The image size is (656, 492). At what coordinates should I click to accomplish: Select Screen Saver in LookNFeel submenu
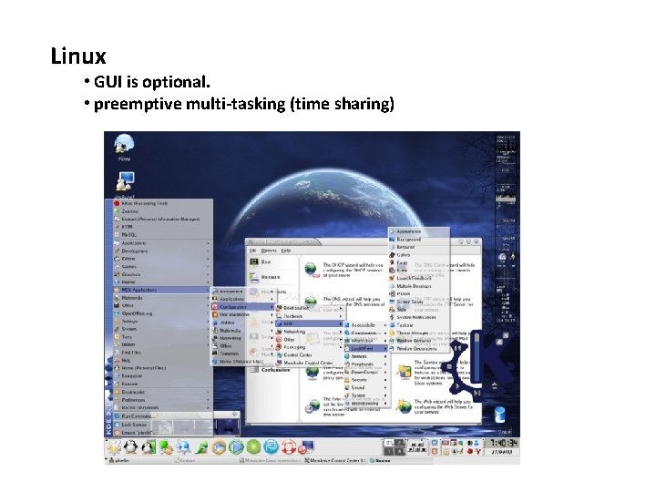(x=419, y=302)
